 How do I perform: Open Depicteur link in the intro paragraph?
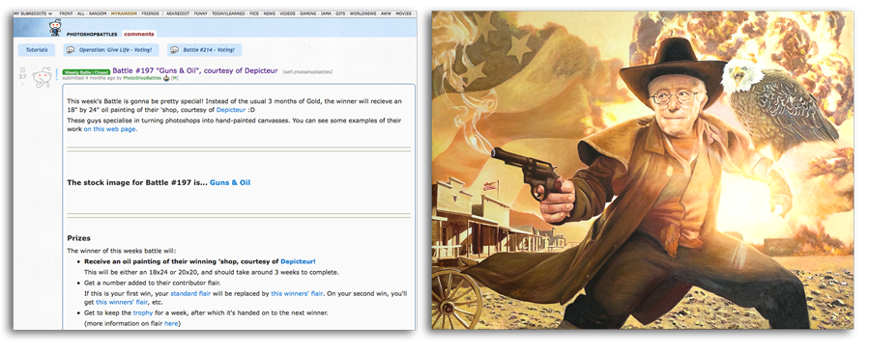tap(231, 110)
